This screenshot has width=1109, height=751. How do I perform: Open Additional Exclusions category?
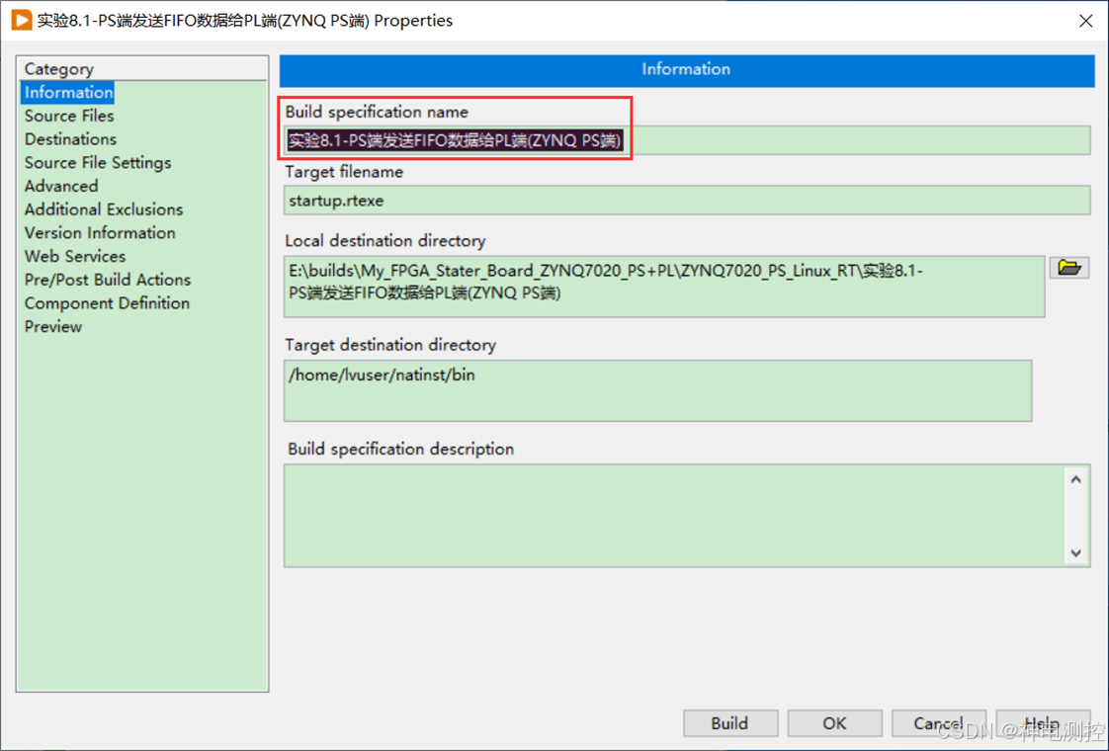pos(103,209)
